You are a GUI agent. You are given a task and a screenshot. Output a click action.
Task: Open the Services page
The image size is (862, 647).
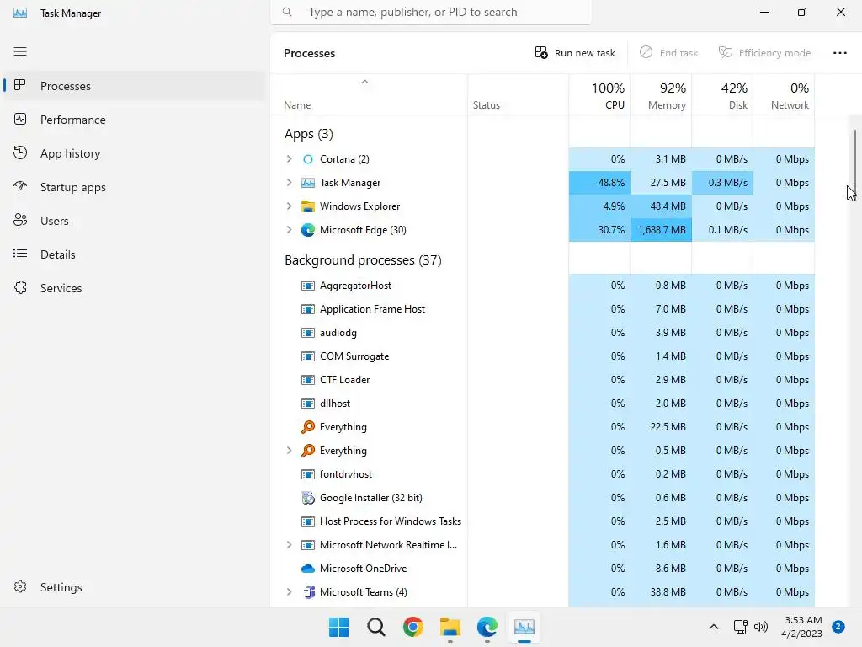pyautogui.click(x=135, y=288)
